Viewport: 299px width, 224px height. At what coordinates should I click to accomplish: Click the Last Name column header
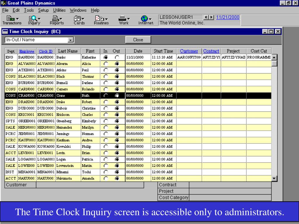click(x=68, y=51)
